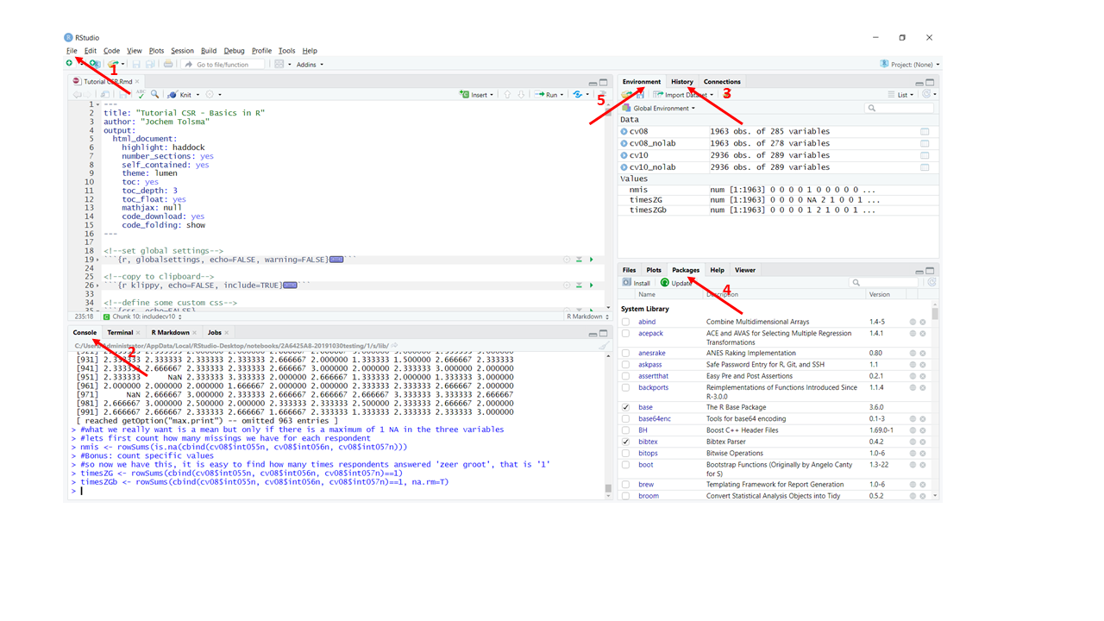Image resolution: width=1104 pixels, height=621 pixels.
Task: Open the Knit options gear icon
Action: pos(210,95)
